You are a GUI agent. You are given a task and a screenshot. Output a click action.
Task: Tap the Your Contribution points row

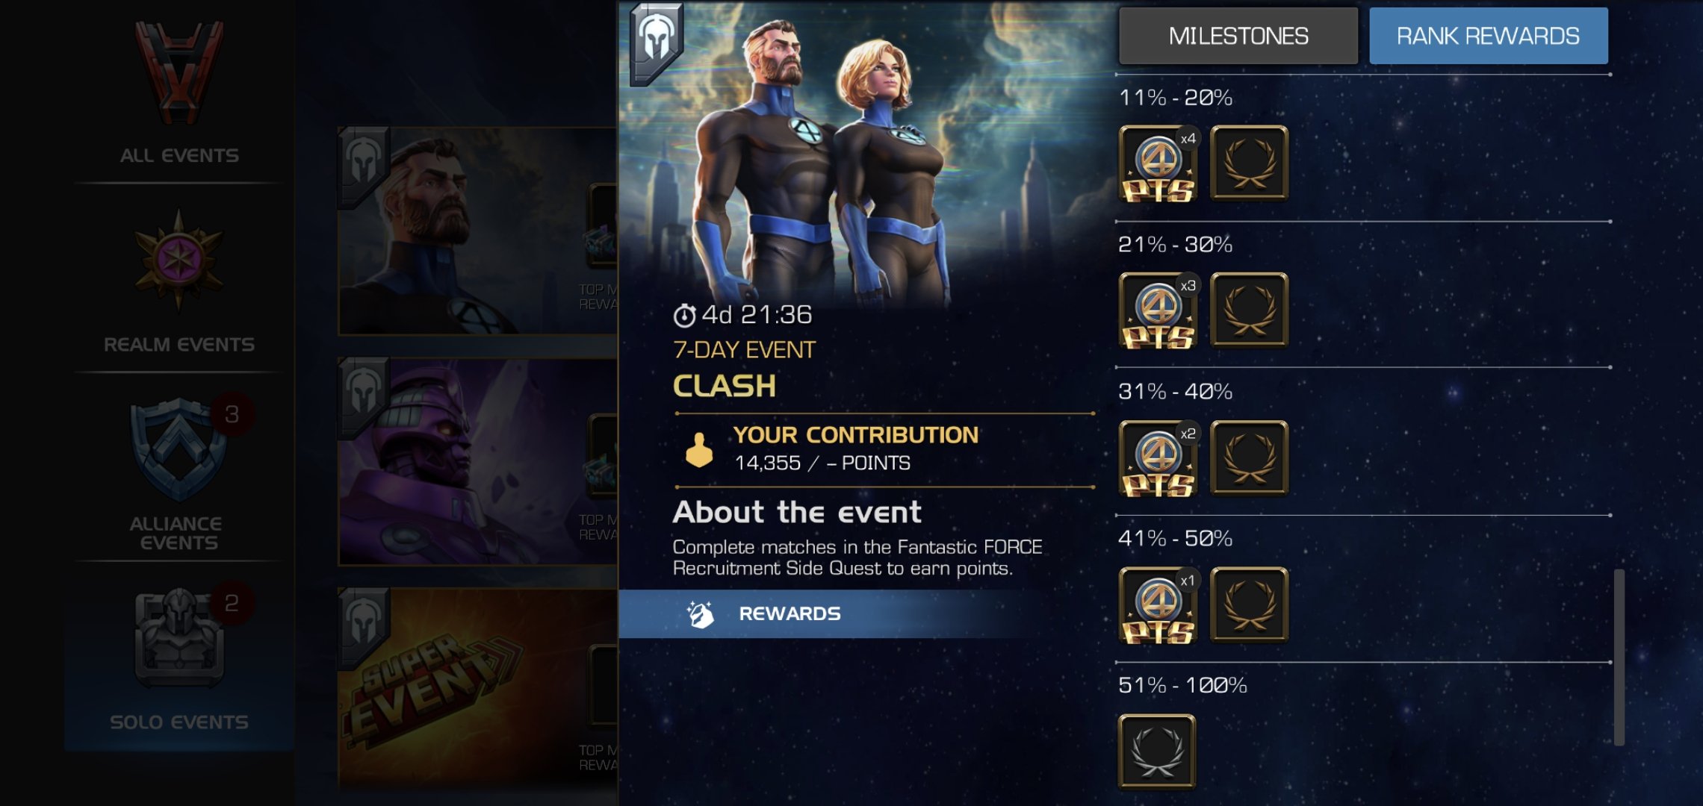point(884,449)
